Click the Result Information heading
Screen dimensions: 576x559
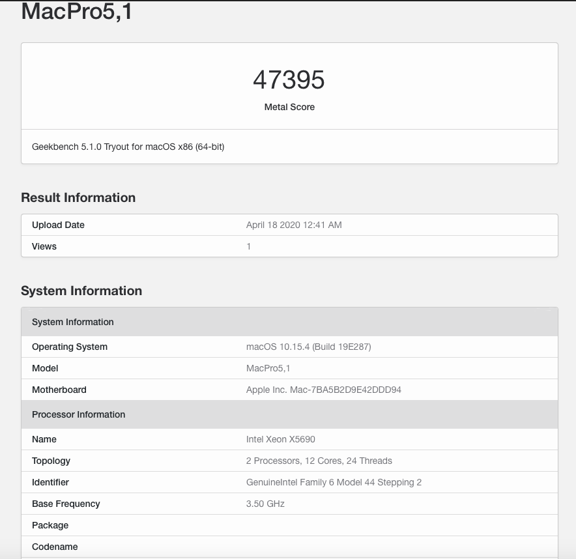coord(78,197)
